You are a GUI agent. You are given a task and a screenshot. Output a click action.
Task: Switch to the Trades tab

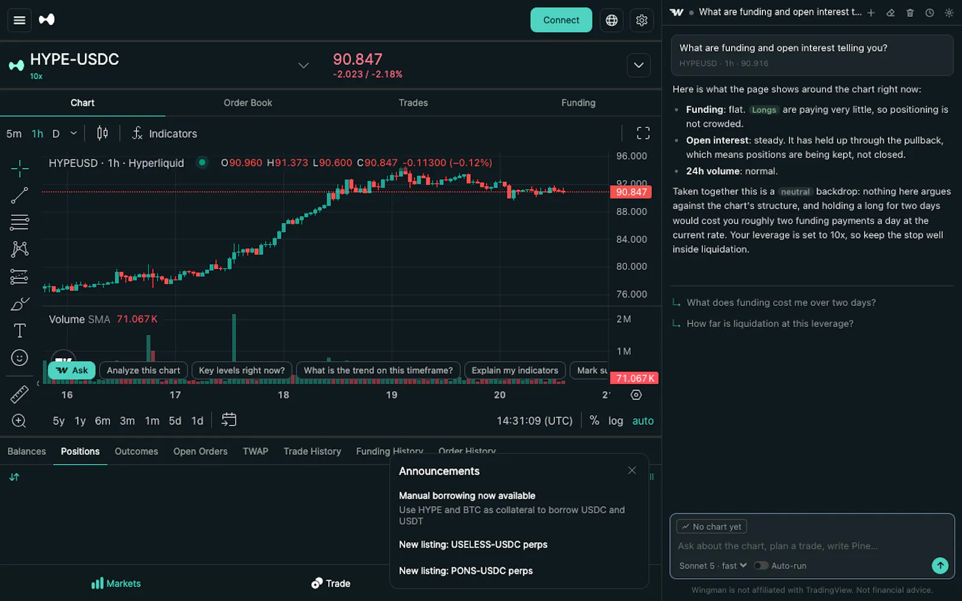(x=413, y=103)
